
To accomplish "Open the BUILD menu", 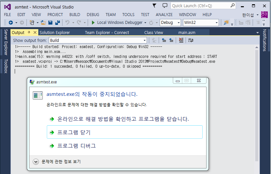I will (x=75, y=15).
